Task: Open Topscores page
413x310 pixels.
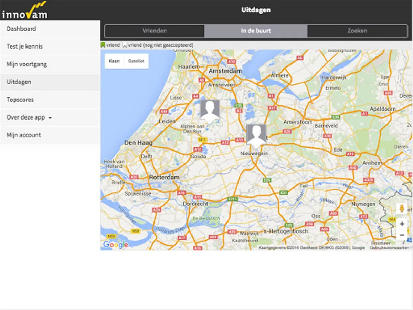Action: pyautogui.click(x=50, y=100)
